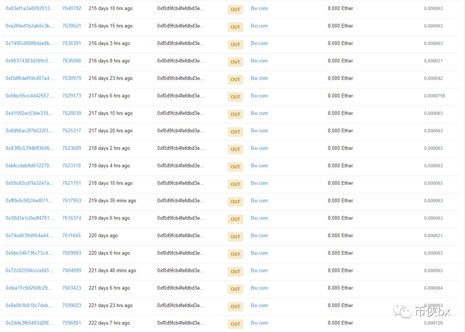Click OUT badge in block 7617953 row
Image resolution: width=465 pixels, height=332 pixels.
(x=236, y=201)
